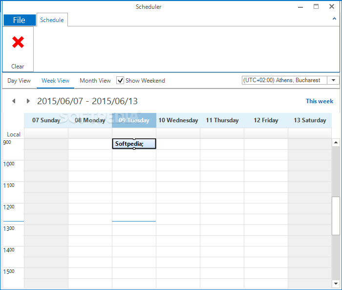Click the 12 Friday column header
The height and width of the screenshot is (290, 342).
(x=266, y=120)
